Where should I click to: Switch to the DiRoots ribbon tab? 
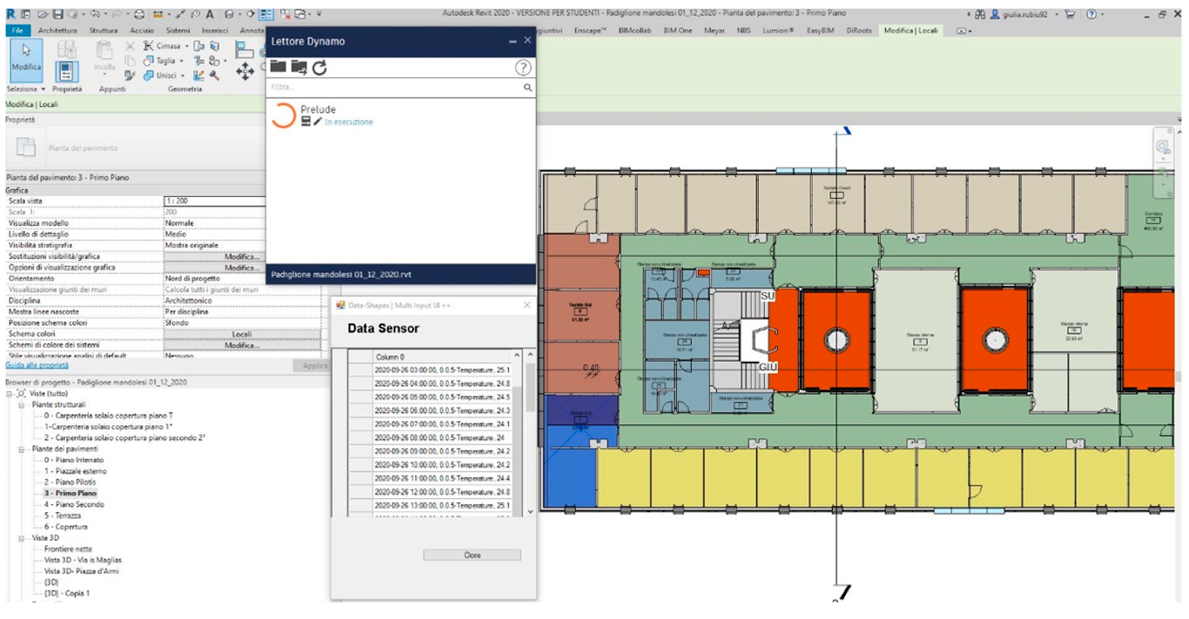pos(858,31)
